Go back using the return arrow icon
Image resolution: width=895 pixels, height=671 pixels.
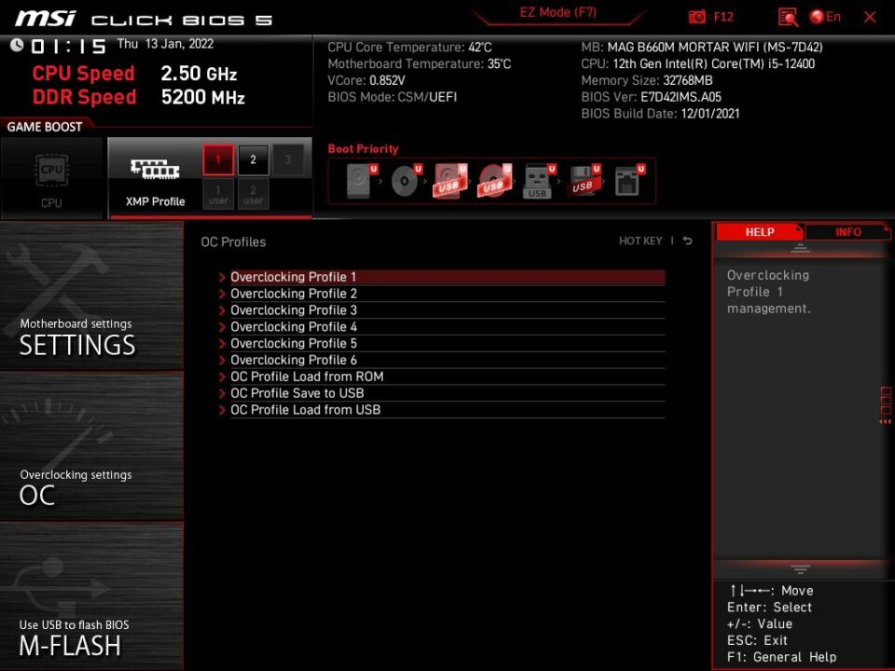(688, 241)
